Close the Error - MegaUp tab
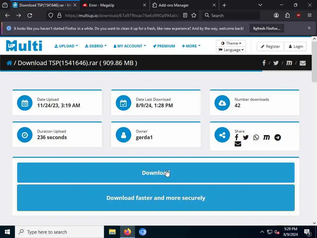 point(145,5)
